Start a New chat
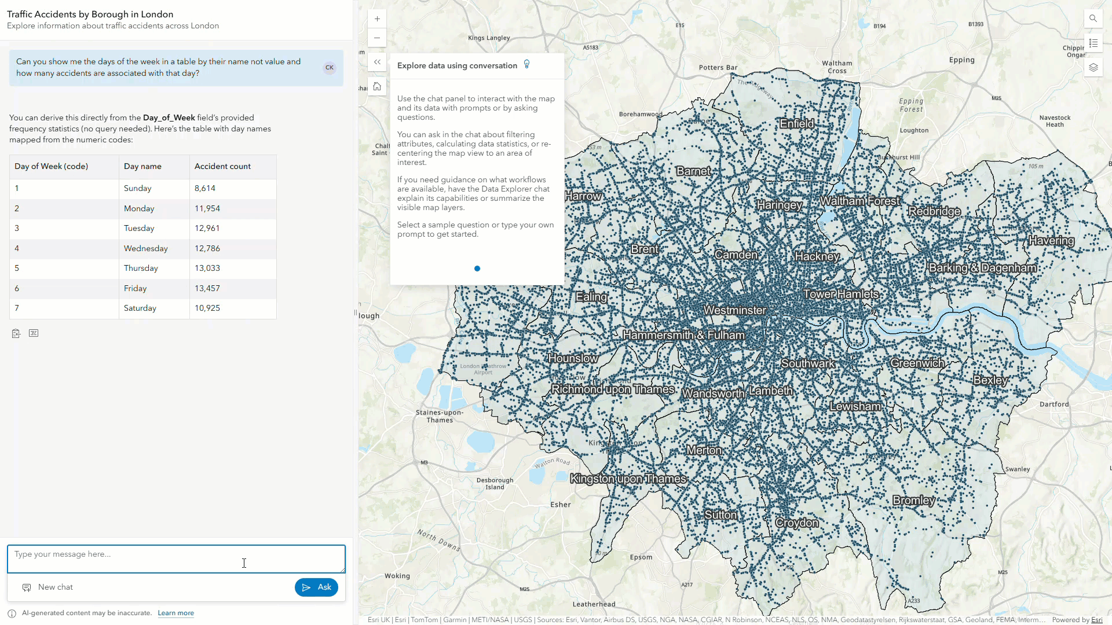The image size is (1112, 625). pos(48,587)
